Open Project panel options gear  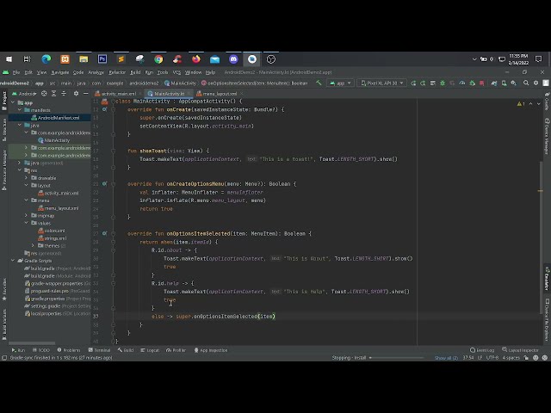(76, 94)
